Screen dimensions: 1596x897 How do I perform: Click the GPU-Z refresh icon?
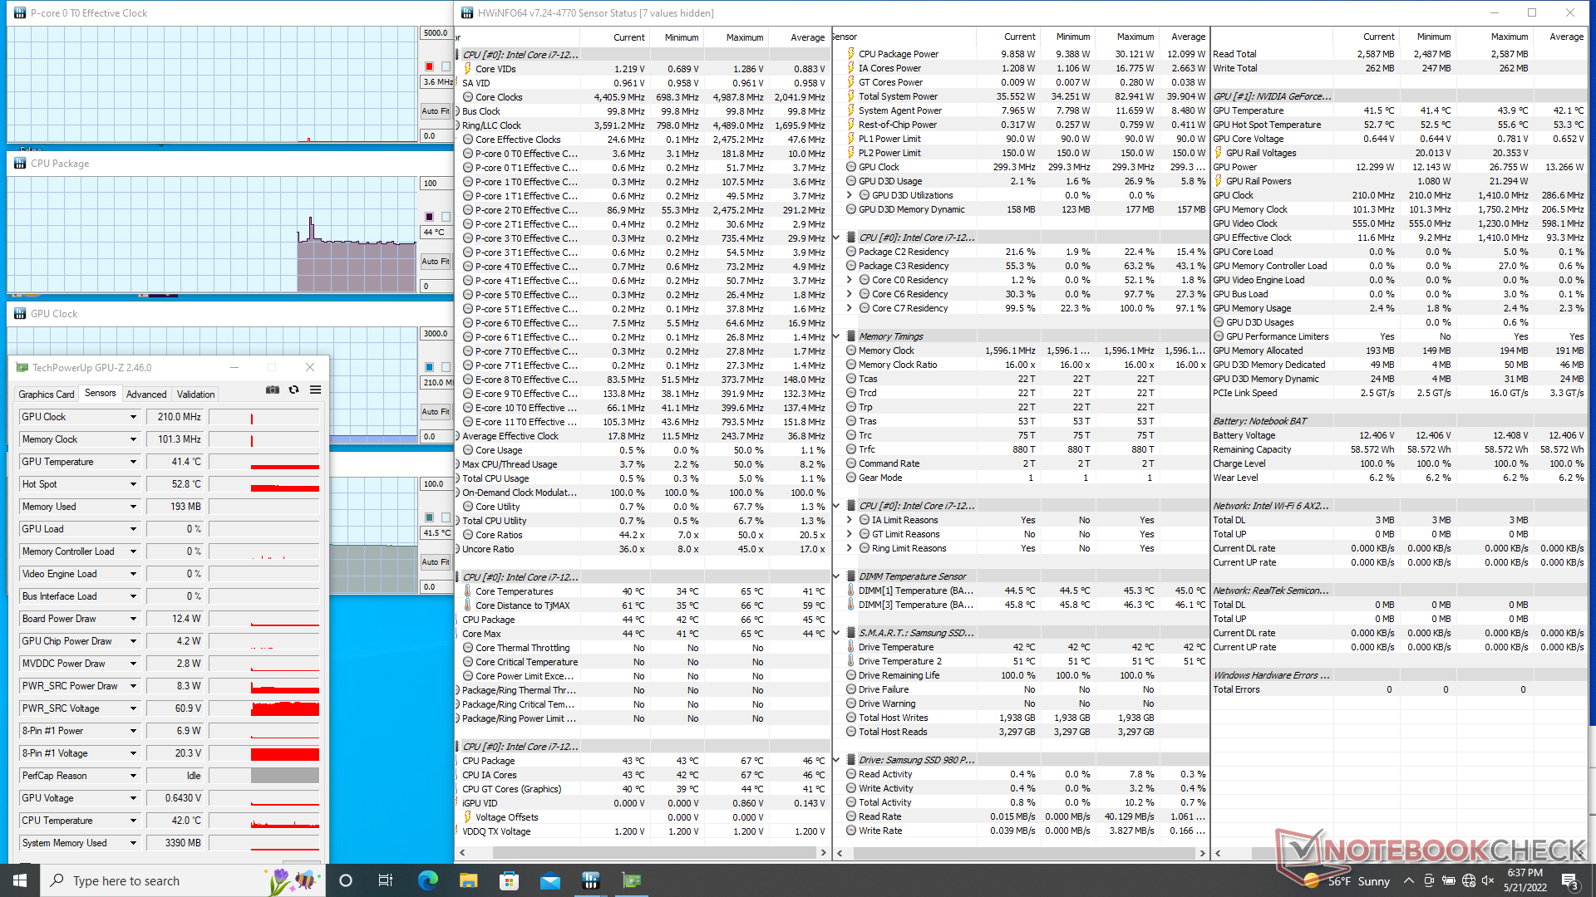point(293,390)
